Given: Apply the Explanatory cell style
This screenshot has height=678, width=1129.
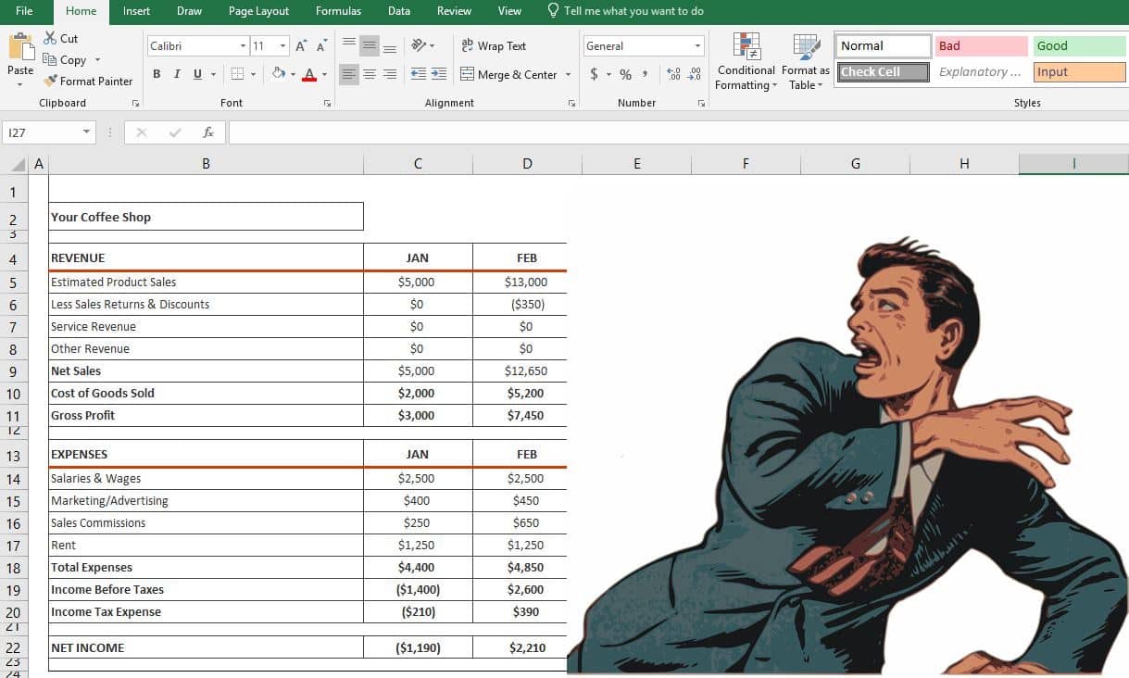Looking at the screenshot, I should [x=981, y=71].
